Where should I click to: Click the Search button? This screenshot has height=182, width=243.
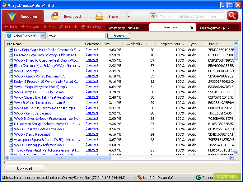point(119,36)
